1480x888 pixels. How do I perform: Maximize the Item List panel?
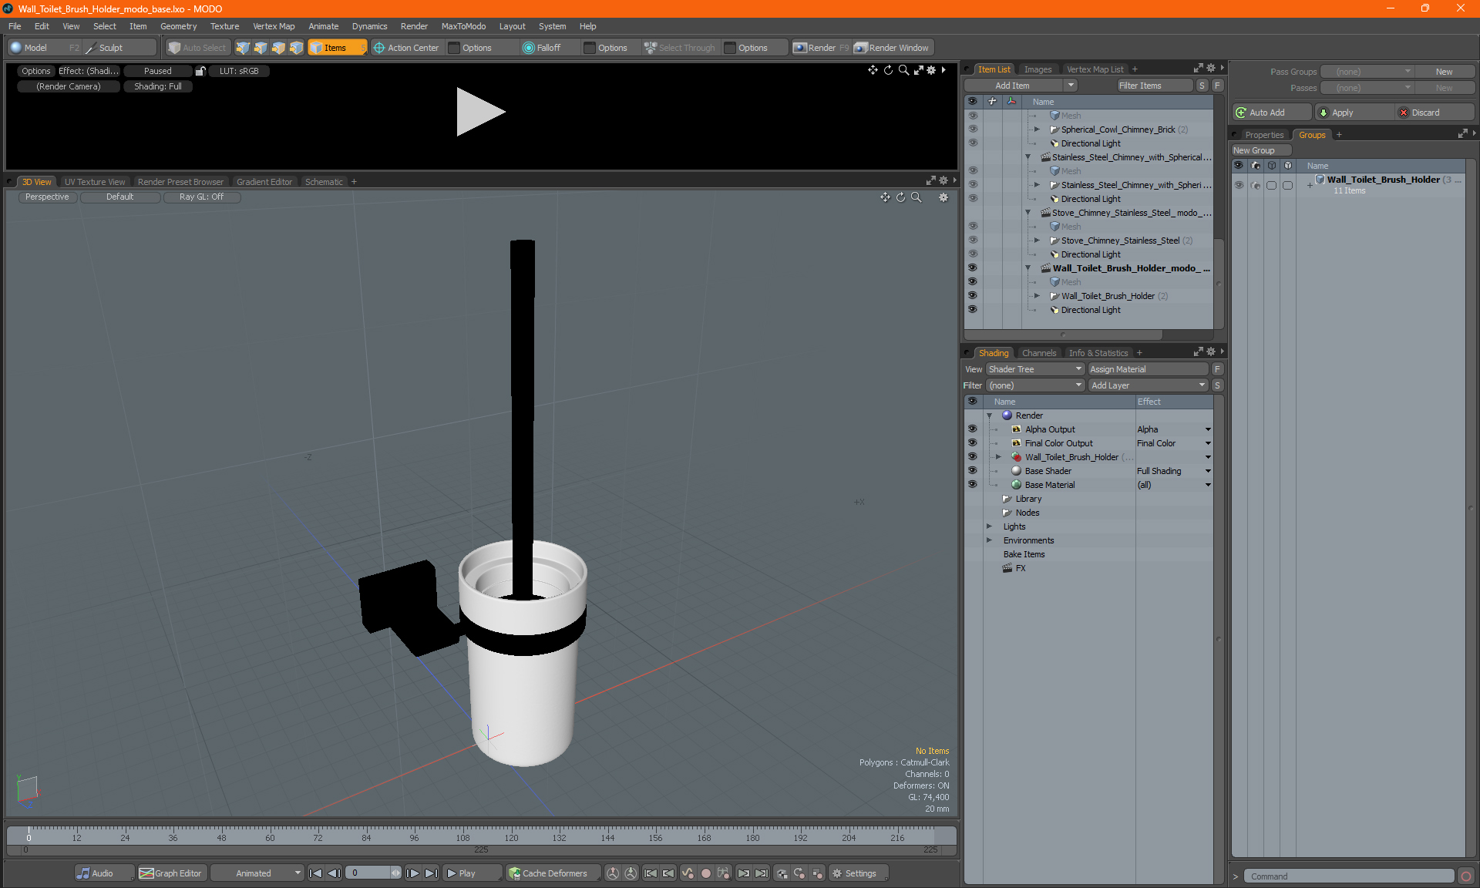[x=1198, y=69]
